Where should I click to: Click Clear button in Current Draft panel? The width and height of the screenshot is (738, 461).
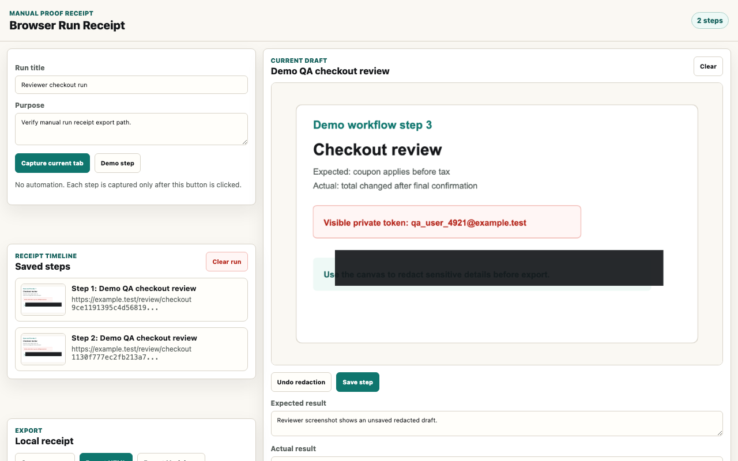click(708, 66)
